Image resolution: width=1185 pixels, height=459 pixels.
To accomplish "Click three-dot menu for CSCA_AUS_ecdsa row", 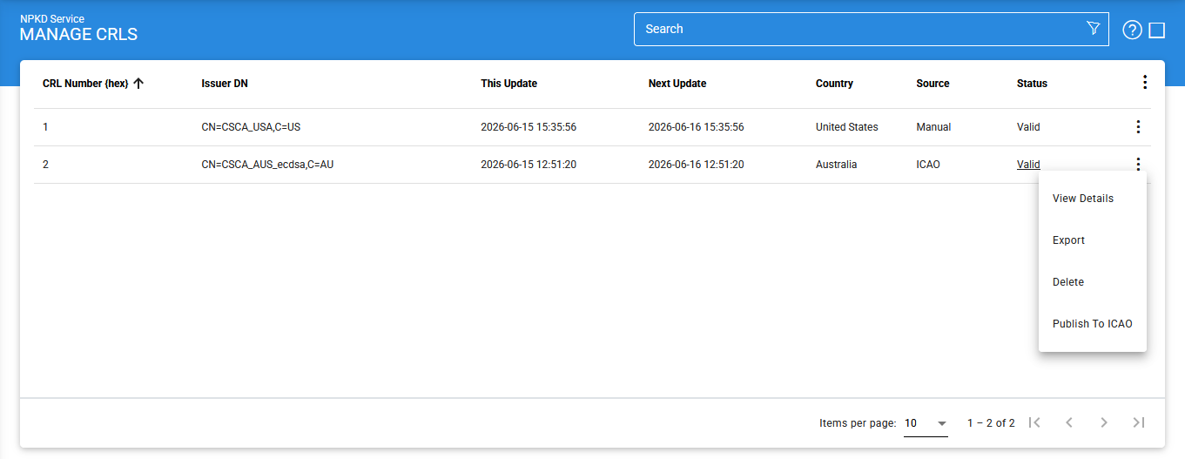I will (1137, 164).
